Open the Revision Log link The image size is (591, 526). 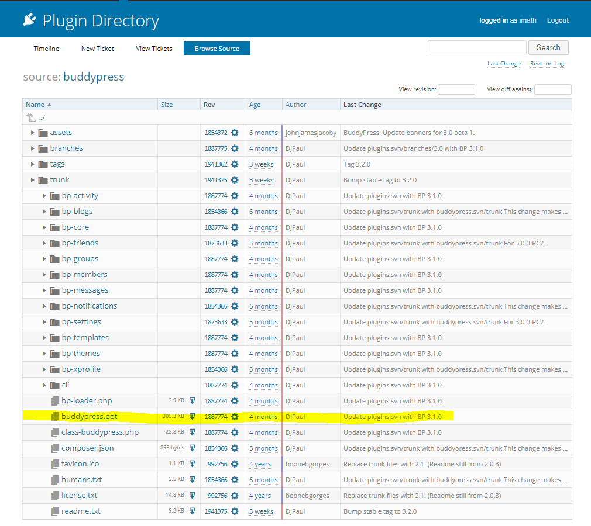[x=547, y=64]
